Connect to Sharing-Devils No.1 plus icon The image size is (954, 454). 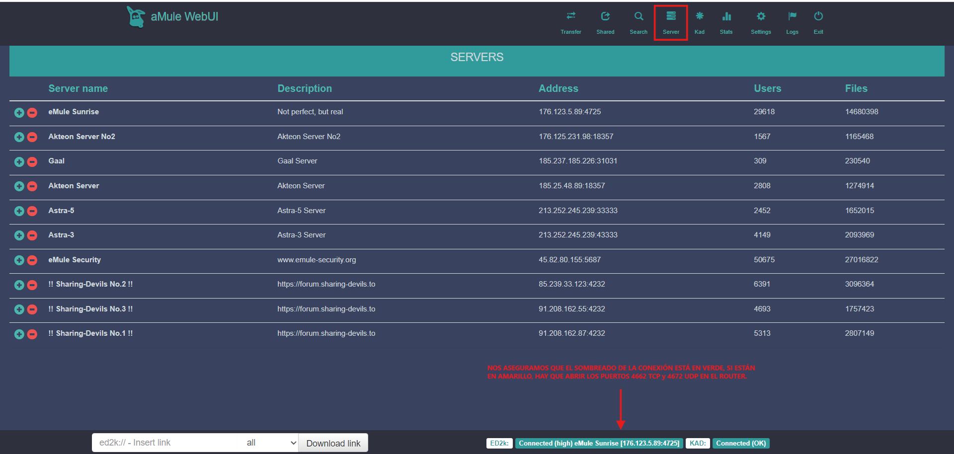click(19, 334)
